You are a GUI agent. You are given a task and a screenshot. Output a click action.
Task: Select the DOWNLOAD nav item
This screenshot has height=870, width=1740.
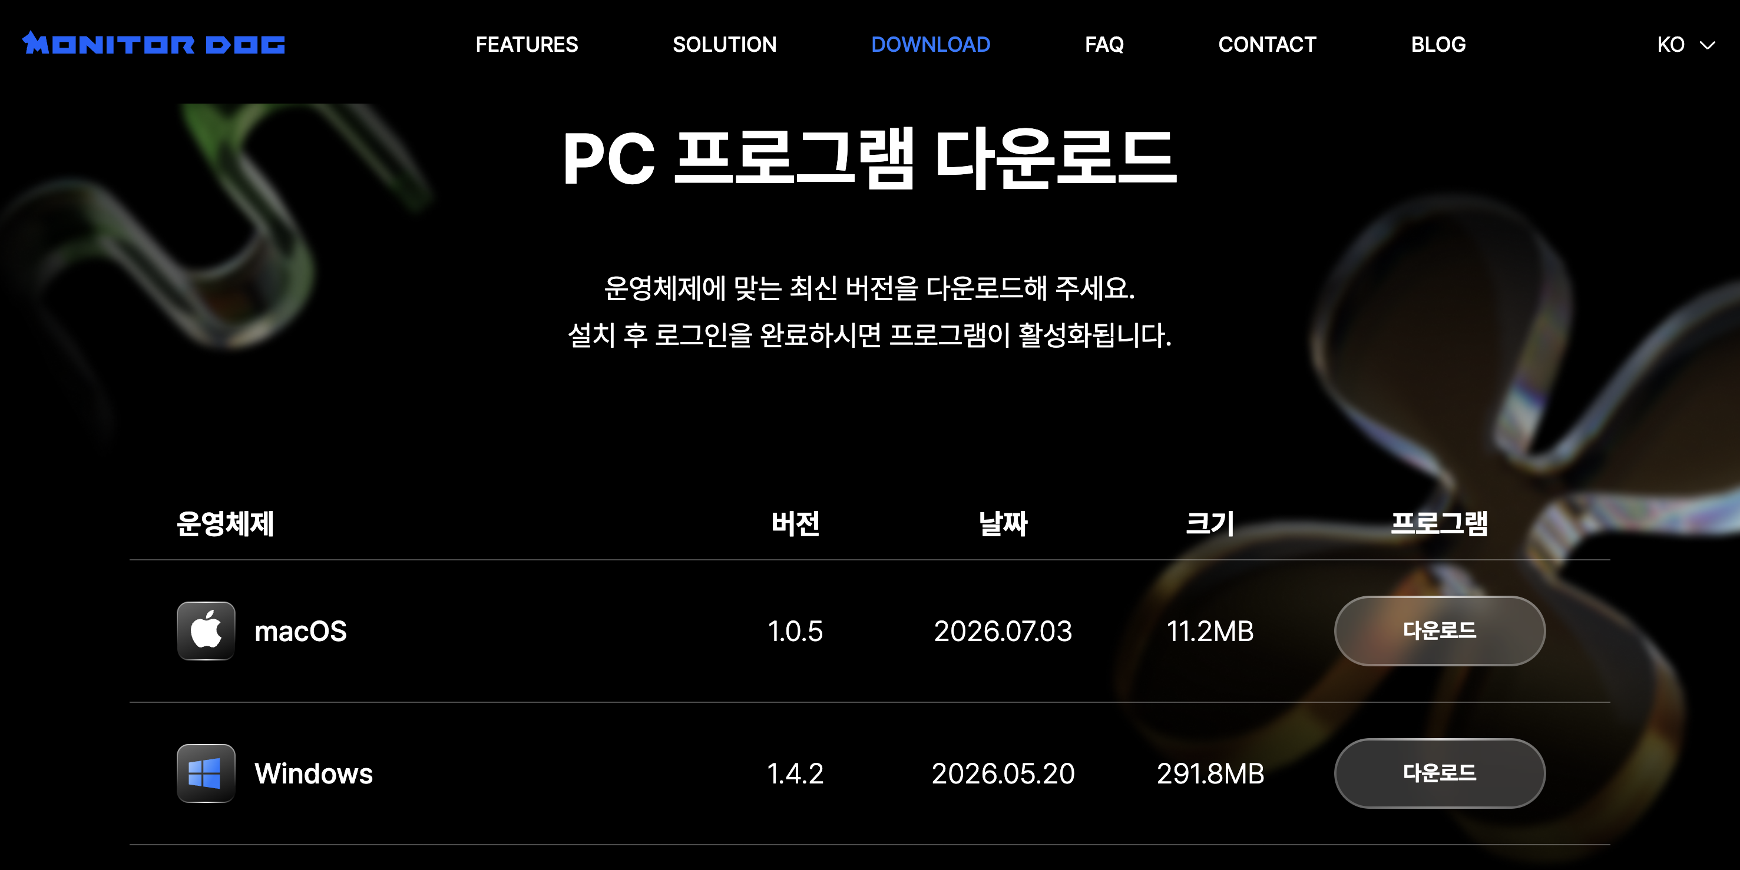click(x=931, y=45)
